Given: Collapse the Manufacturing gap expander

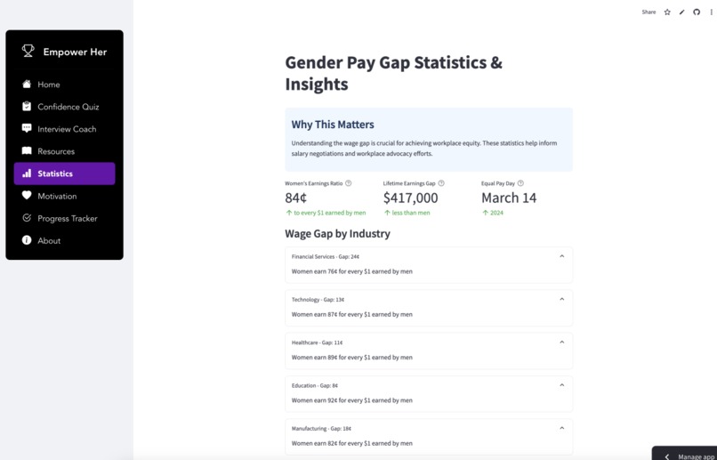Looking at the screenshot, I should click(429, 429).
